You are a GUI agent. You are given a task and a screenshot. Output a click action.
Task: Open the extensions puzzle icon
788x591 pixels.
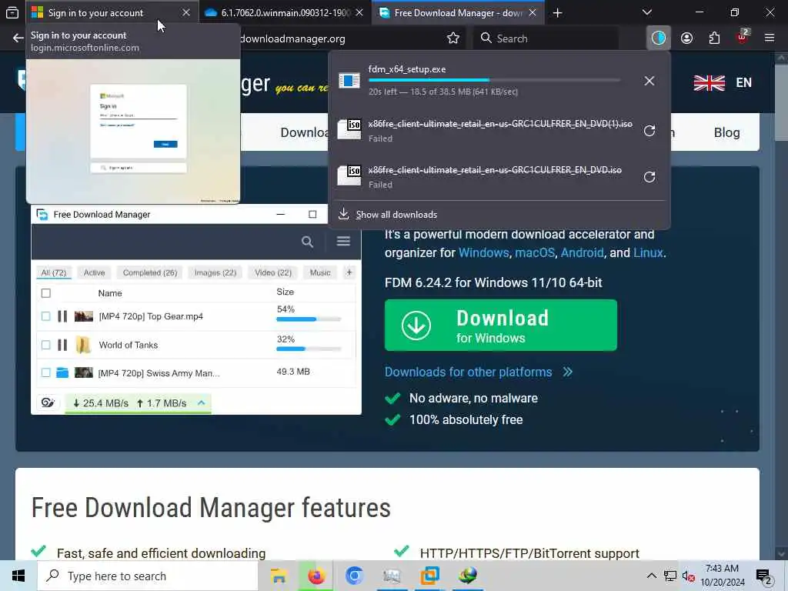pyautogui.click(x=714, y=38)
